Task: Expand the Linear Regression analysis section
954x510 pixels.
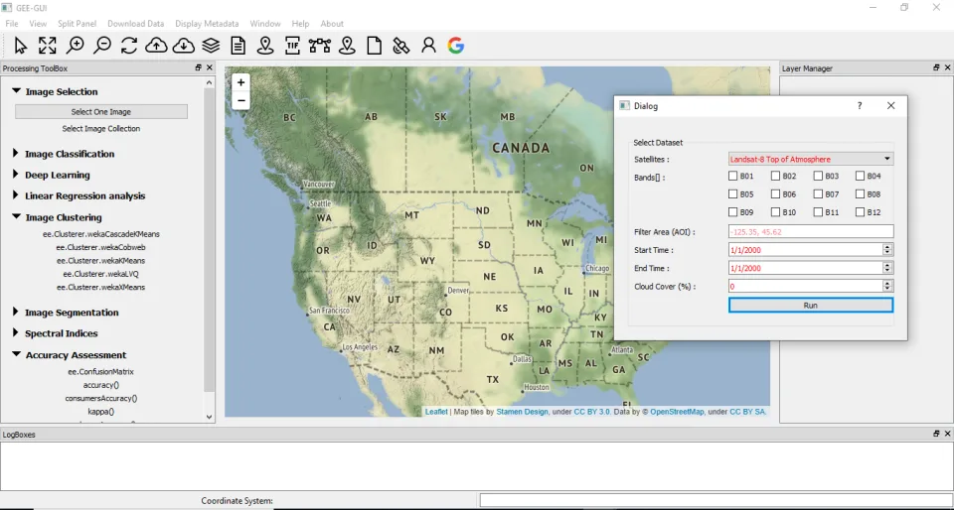Action: (x=16, y=195)
